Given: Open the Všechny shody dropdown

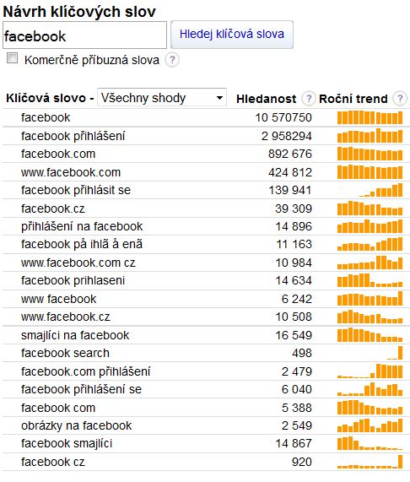Looking at the screenshot, I should click(x=162, y=98).
